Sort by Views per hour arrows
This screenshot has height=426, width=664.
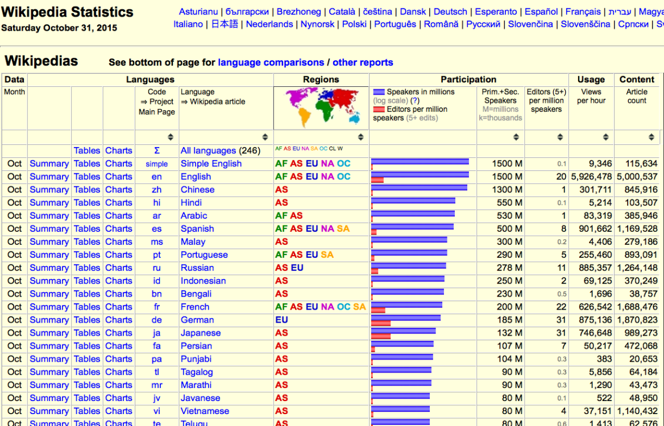[606, 137]
